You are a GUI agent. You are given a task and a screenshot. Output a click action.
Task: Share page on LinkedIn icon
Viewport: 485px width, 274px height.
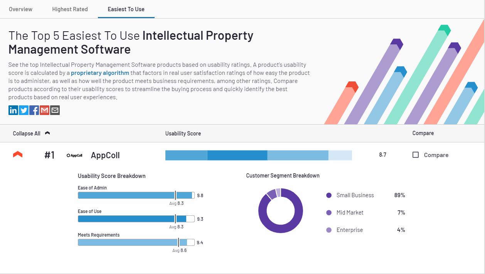(13, 110)
